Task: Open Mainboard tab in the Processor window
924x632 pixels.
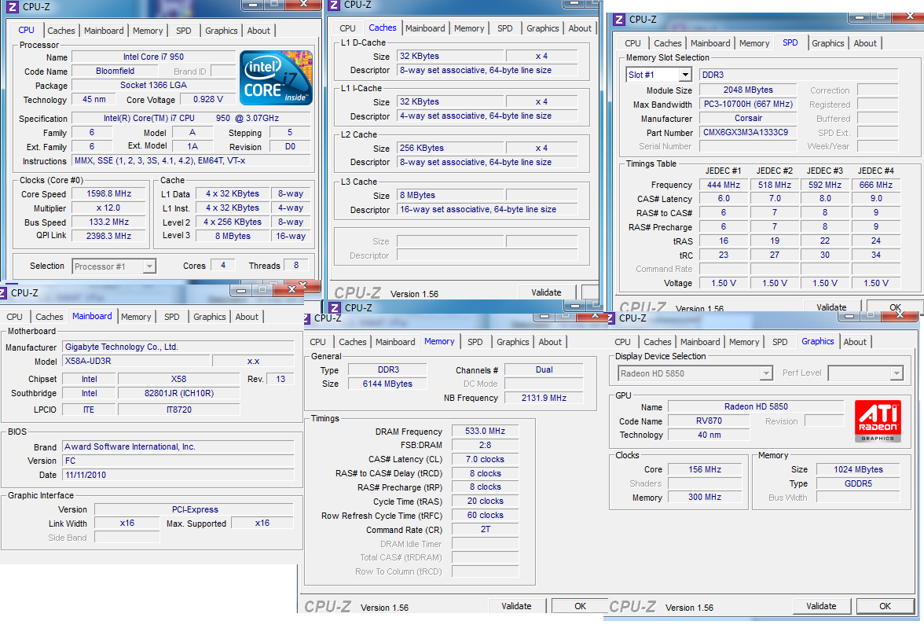Action: click(104, 31)
